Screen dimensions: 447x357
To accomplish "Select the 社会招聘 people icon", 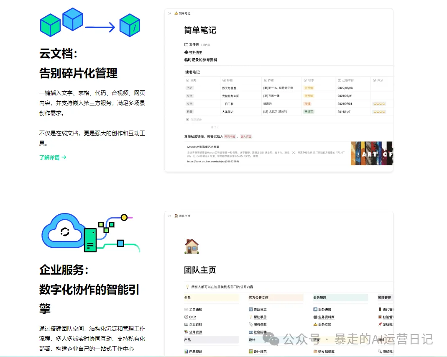I will pos(250,332).
